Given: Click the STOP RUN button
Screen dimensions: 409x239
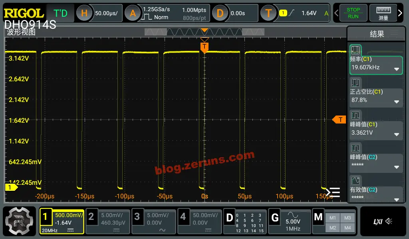Looking at the screenshot, I should tap(353, 13).
